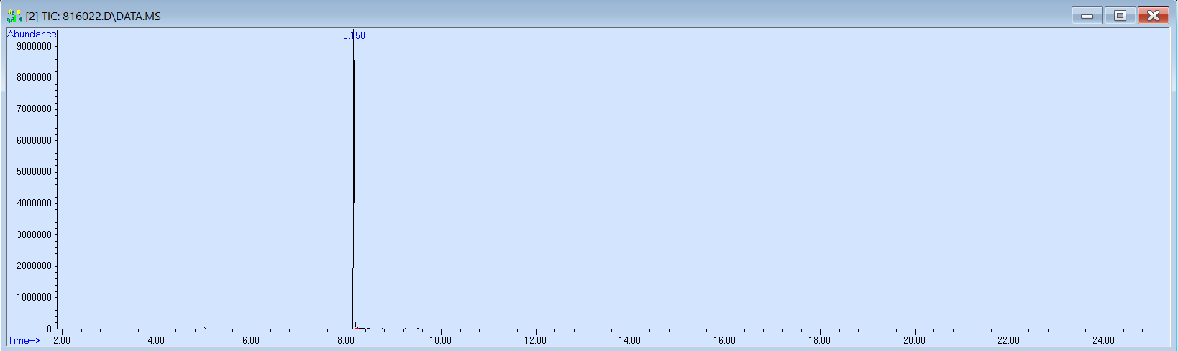Select the 5000000 abundance tick label
The width and height of the screenshot is (1178, 351).
coord(34,172)
